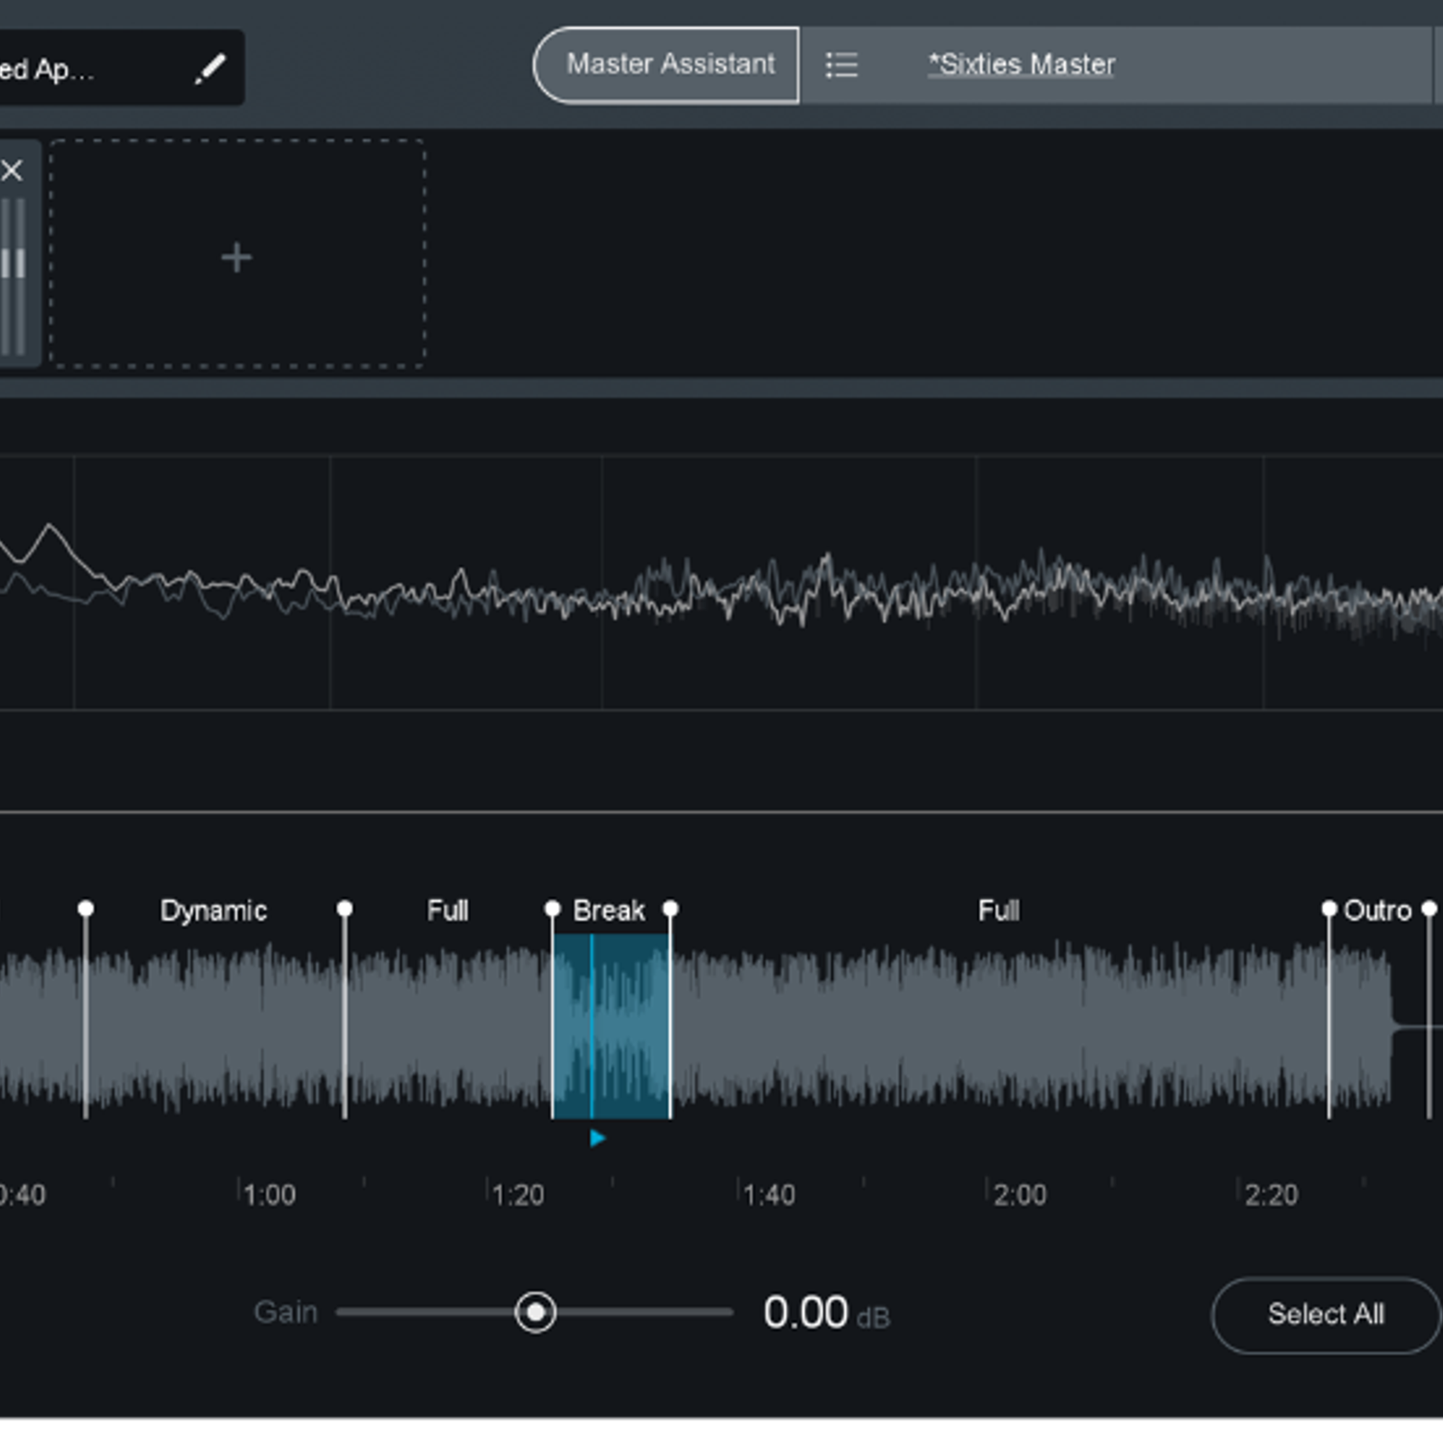The height and width of the screenshot is (1443, 1443).
Task: Click the 1:40 timeline label
Action: 769,1196
